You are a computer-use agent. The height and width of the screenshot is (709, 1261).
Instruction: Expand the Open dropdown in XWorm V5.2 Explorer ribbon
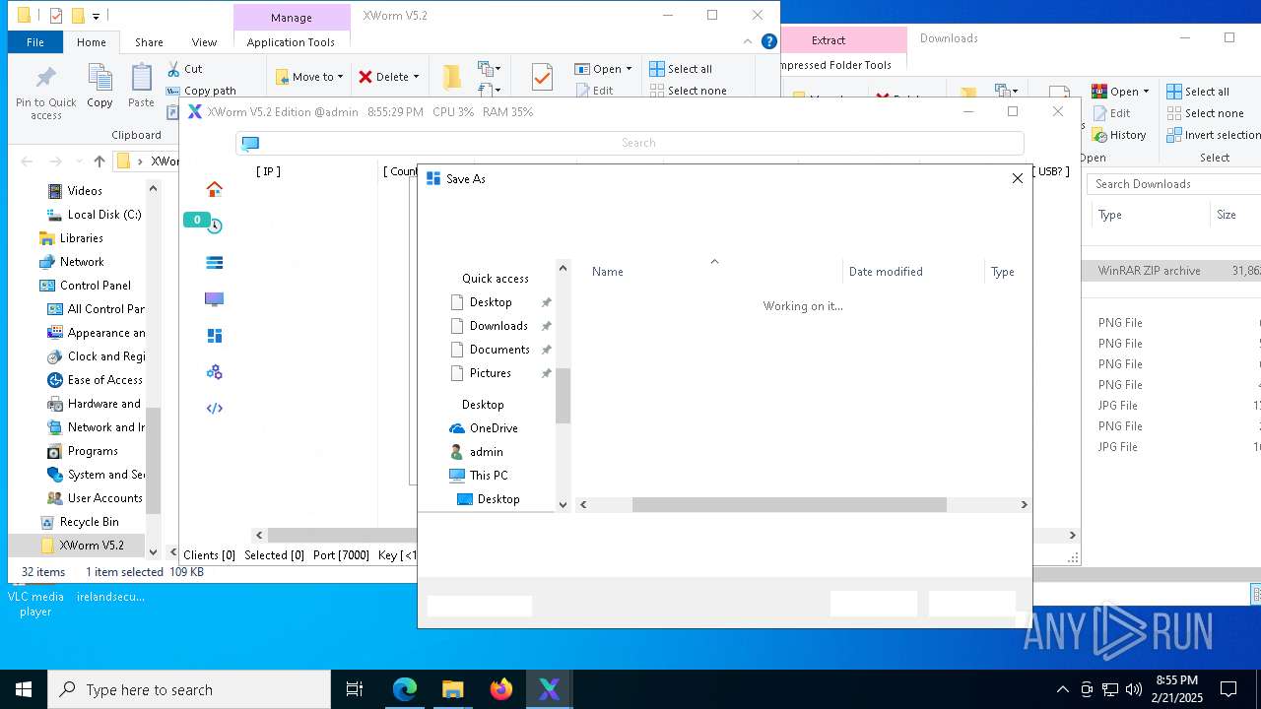[x=629, y=69]
